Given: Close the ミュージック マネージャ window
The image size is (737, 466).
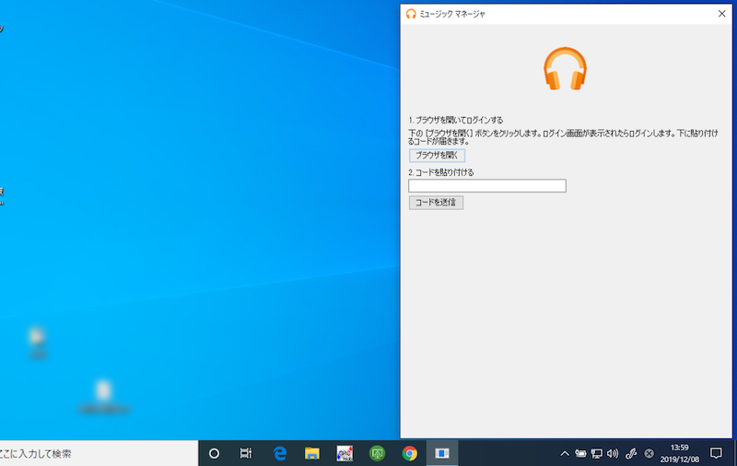Looking at the screenshot, I should 721,14.
